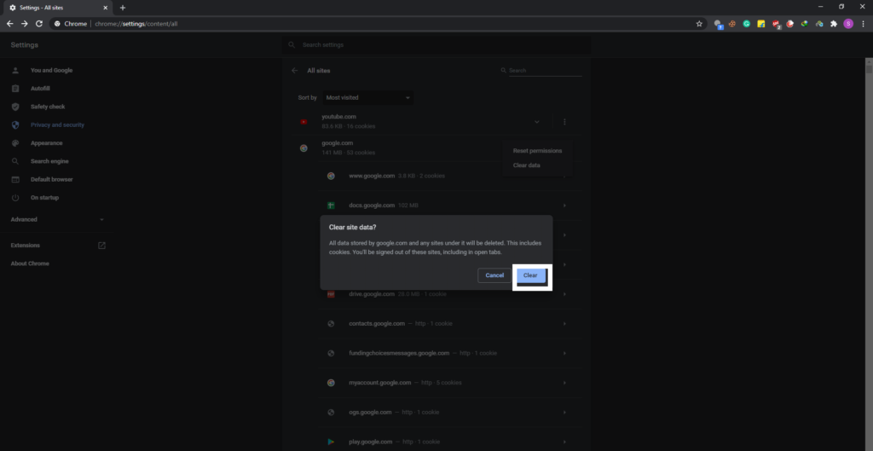Viewport: 873px width, 451px height.
Task: Cancel the Clear site data dialog
Action: (494, 275)
